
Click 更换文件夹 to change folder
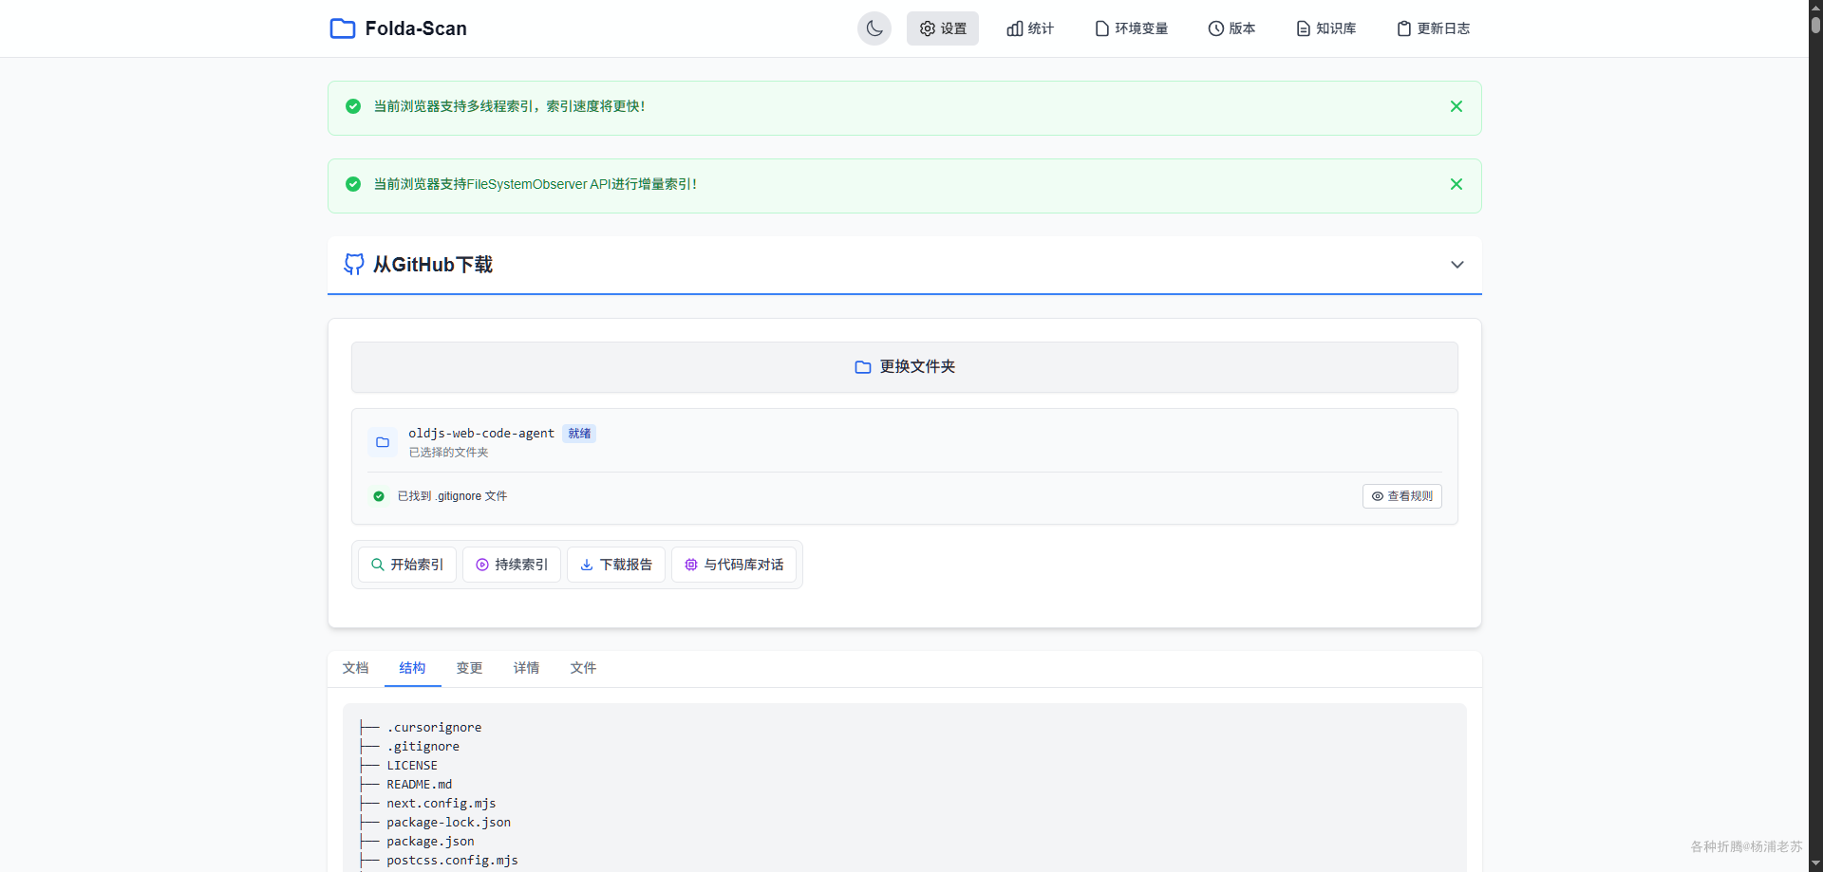click(x=904, y=366)
